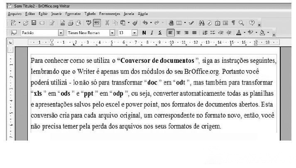Create a new document with the New icon

click(x=13, y=23)
